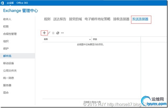Open 组织 section
This screenshot has height=108, width=168.
coord(6,41)
